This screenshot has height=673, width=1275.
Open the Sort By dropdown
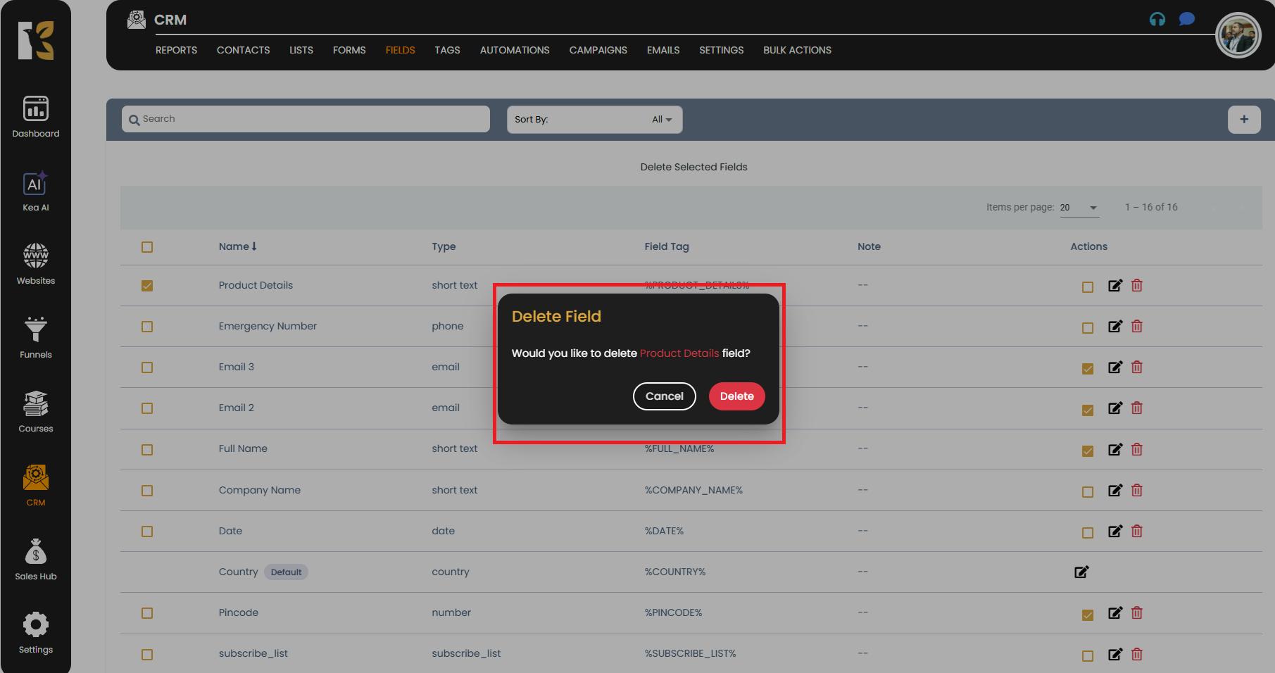click(x=594, y=120)
